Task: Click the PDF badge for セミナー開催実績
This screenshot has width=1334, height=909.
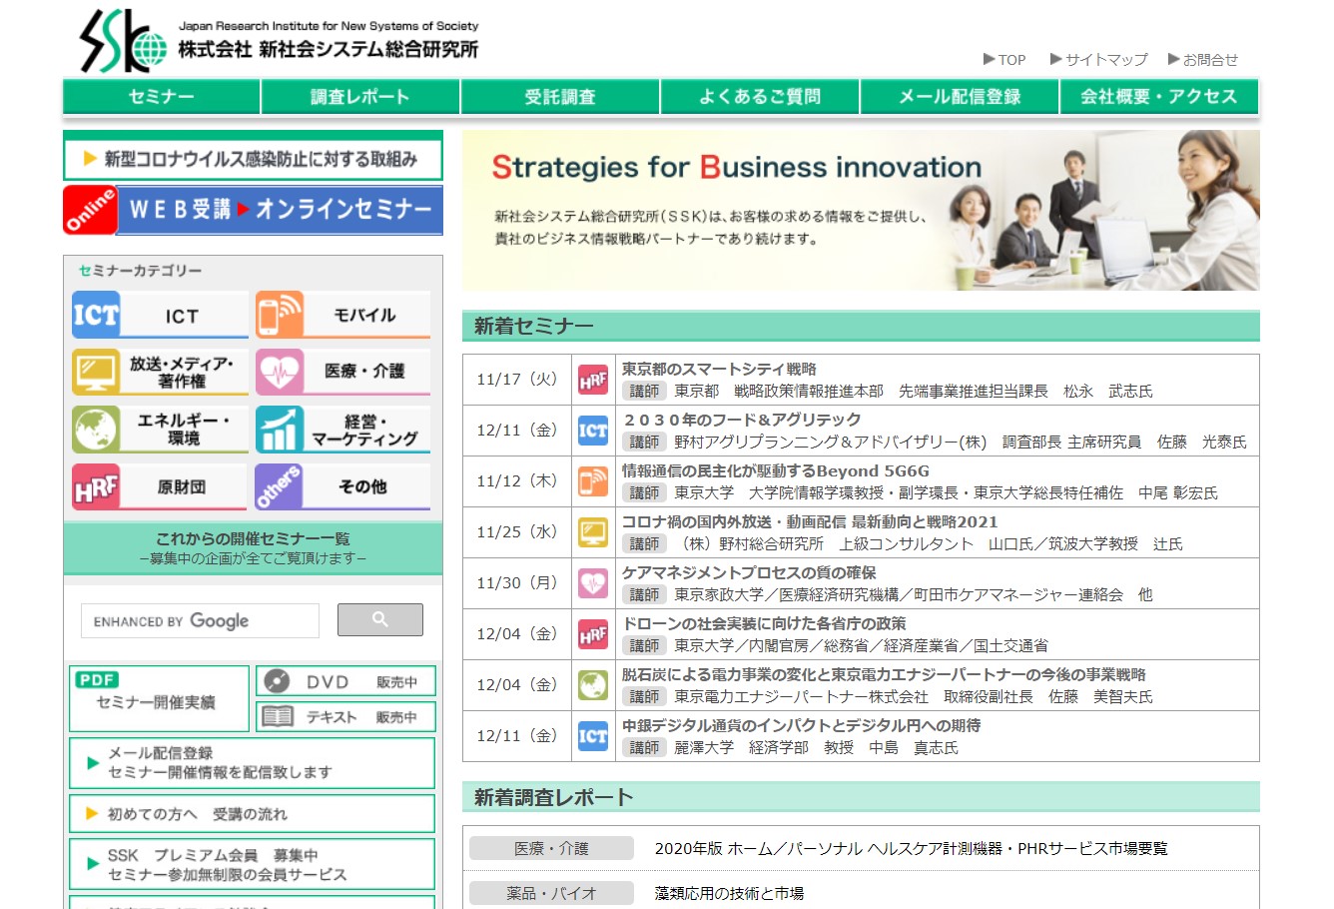Action: pos(97,679)
